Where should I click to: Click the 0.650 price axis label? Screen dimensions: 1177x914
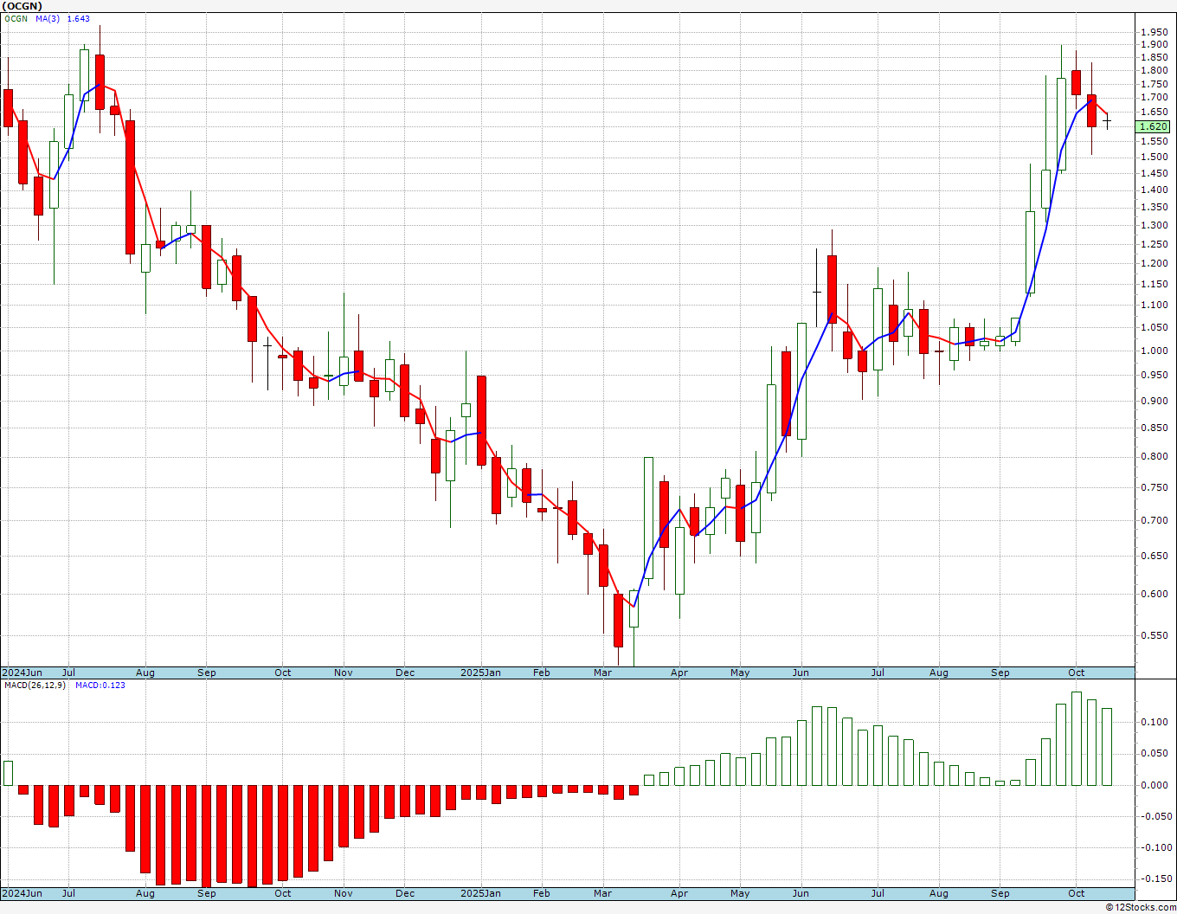(1154, 557)
